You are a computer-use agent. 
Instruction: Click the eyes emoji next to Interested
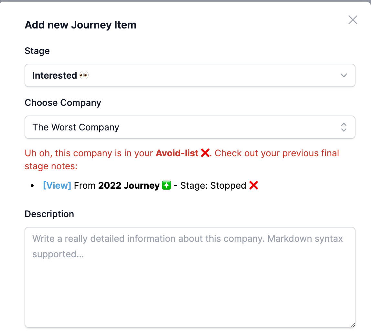84,75
